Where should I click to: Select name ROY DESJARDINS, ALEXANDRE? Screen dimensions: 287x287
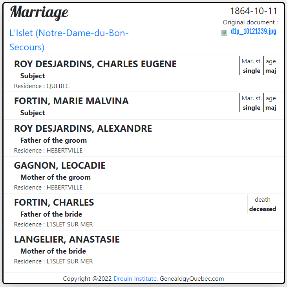tap(83, 129)
